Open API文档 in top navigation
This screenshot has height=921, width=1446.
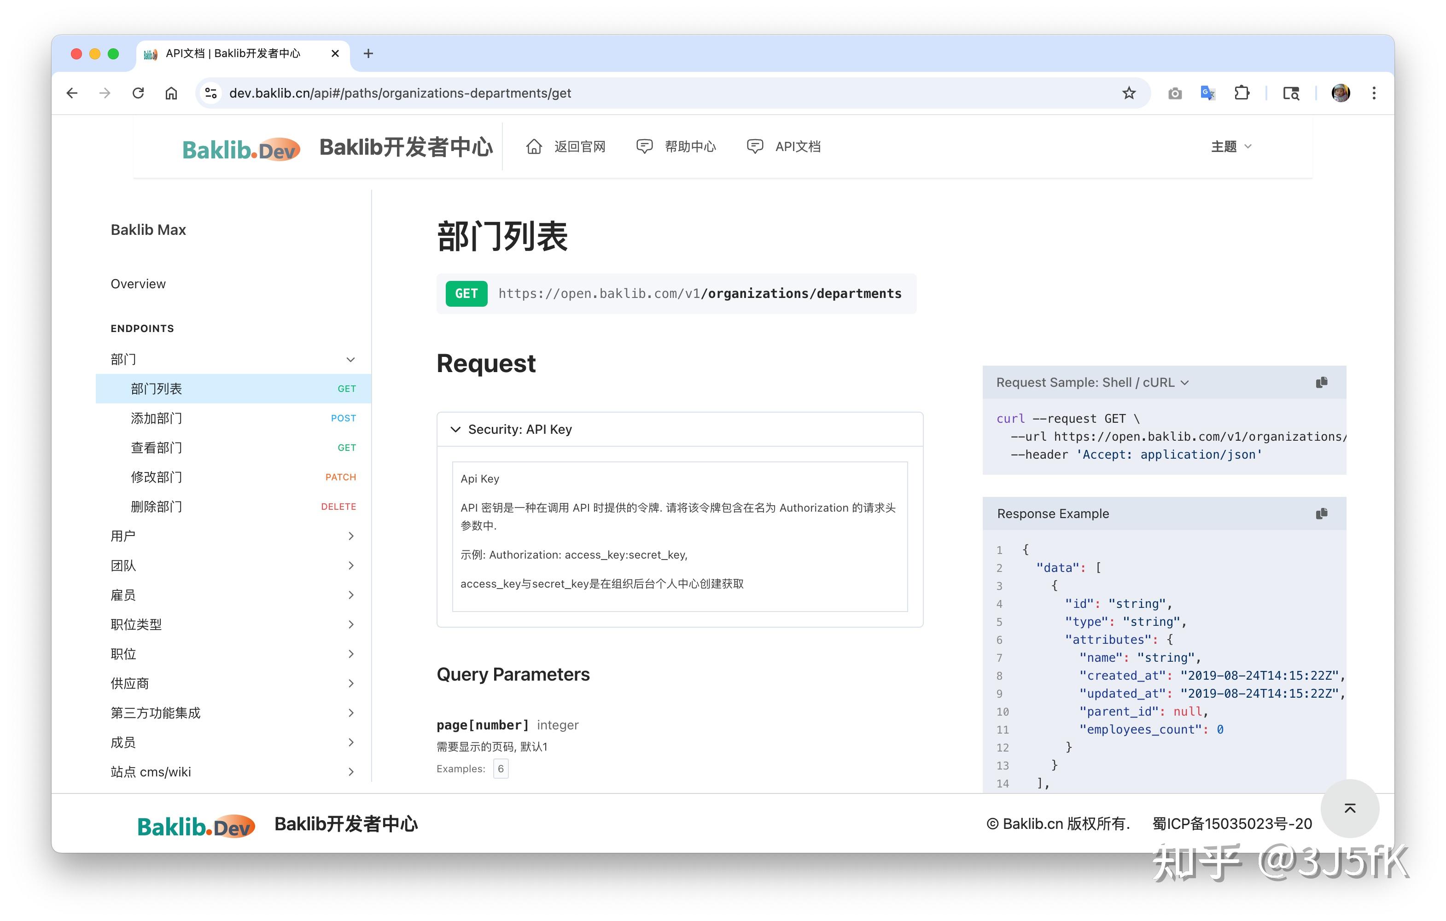pos(783,146)
